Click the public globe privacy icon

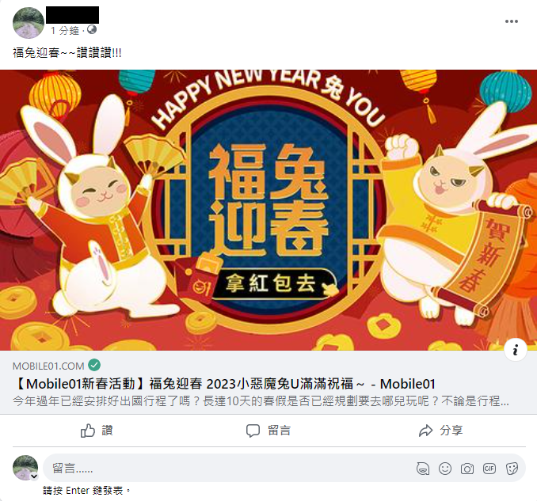pyautogui.click(x=92, y=30)
